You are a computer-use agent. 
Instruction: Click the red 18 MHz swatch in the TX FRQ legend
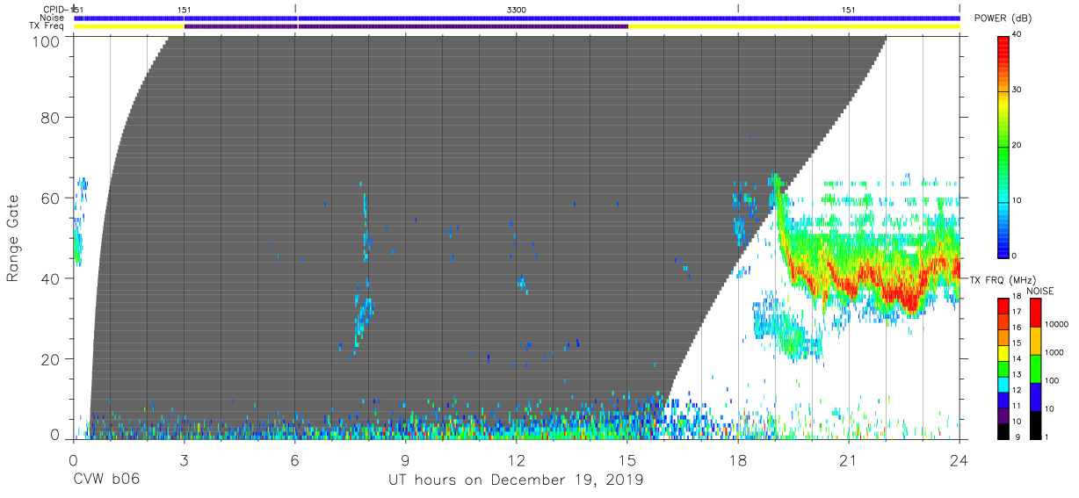pyautogui.click(x=1003, y=306)
